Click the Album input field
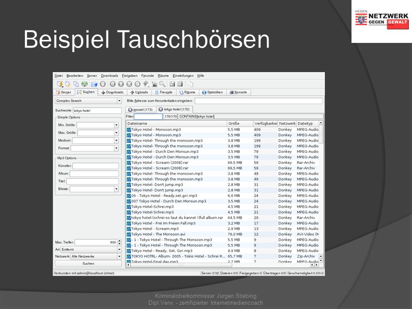Viewport: 412px width, 309px height. (94, 174)
